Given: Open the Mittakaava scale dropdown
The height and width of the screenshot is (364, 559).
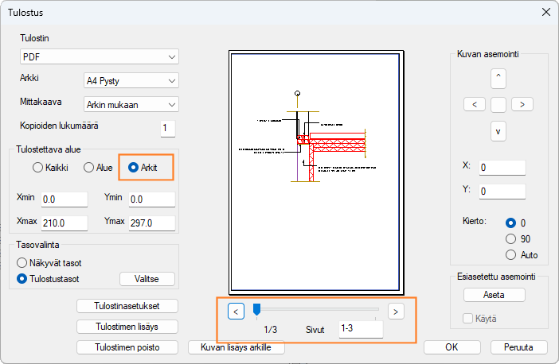Looking at the screenshot, I should (x=131, y=104).
